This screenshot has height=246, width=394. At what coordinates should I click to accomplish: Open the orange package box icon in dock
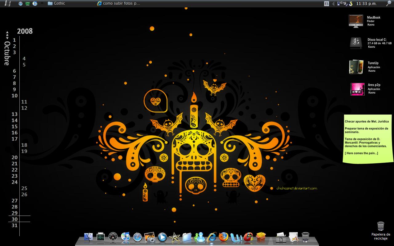click(x=261, y=237)
